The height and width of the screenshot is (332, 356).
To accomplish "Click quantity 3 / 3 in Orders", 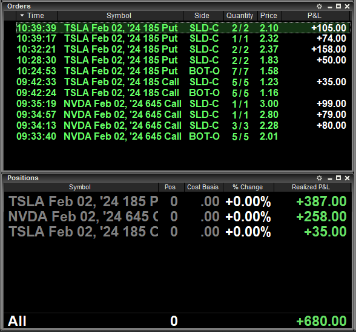I will 240,126.
